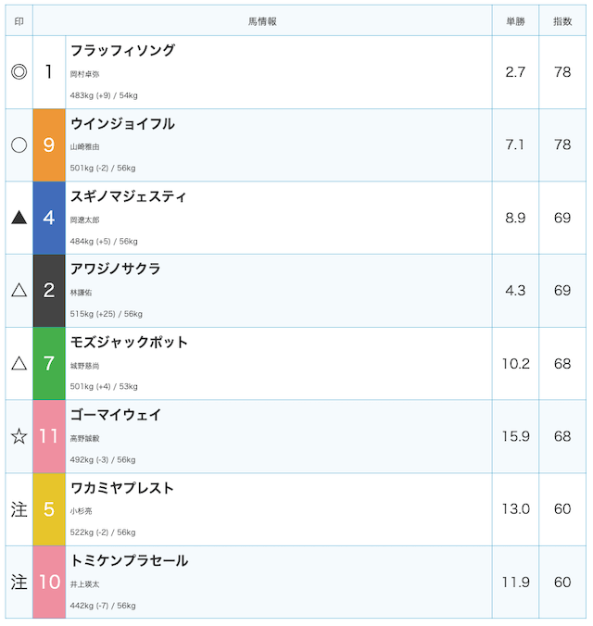The width and height of the screenshot is (593, 626).
Task: Click the triangle mark beside モズジャックポット
Action: (x=19, y=364)
